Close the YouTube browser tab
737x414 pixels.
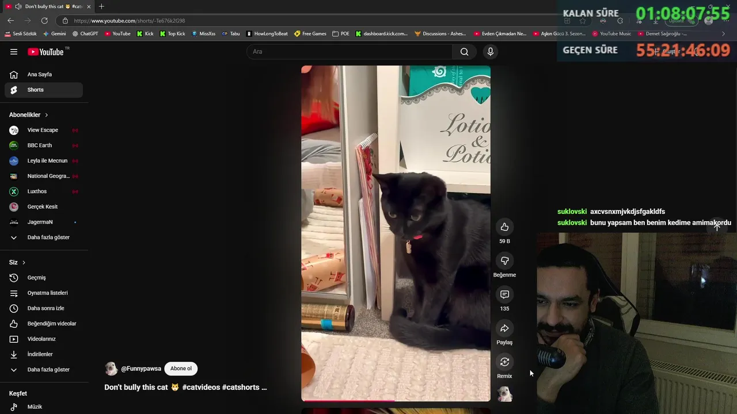point(89,6)
